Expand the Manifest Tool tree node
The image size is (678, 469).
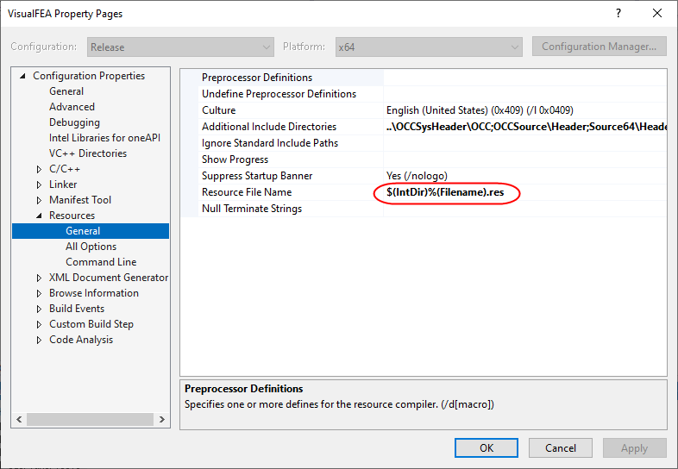pos(39,200)
